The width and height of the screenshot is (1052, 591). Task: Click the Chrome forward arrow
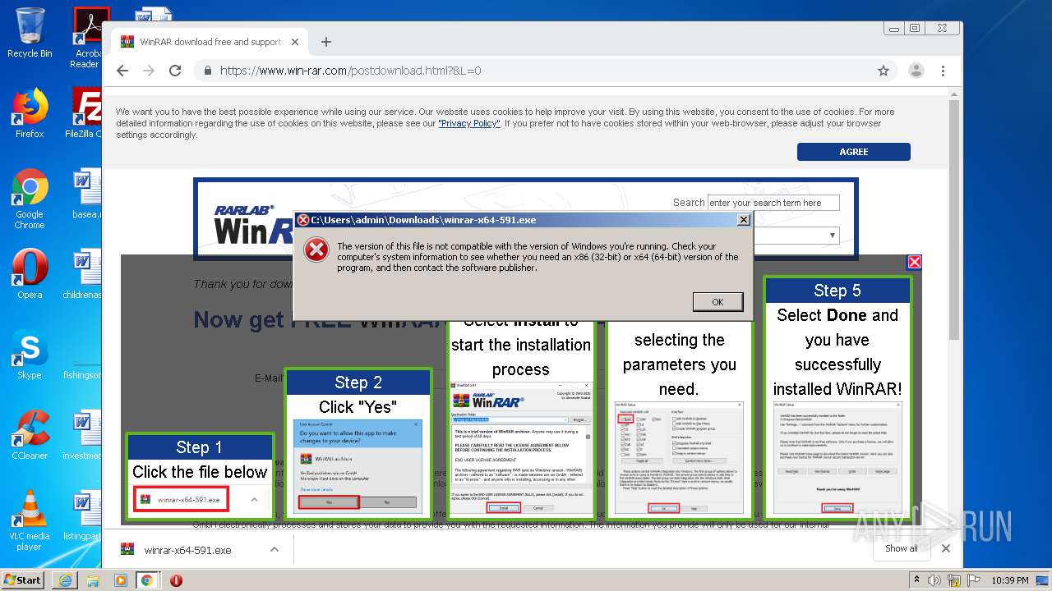tap(149, 71)
